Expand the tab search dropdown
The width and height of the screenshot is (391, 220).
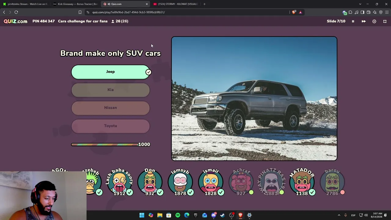(x=360, y=4)
